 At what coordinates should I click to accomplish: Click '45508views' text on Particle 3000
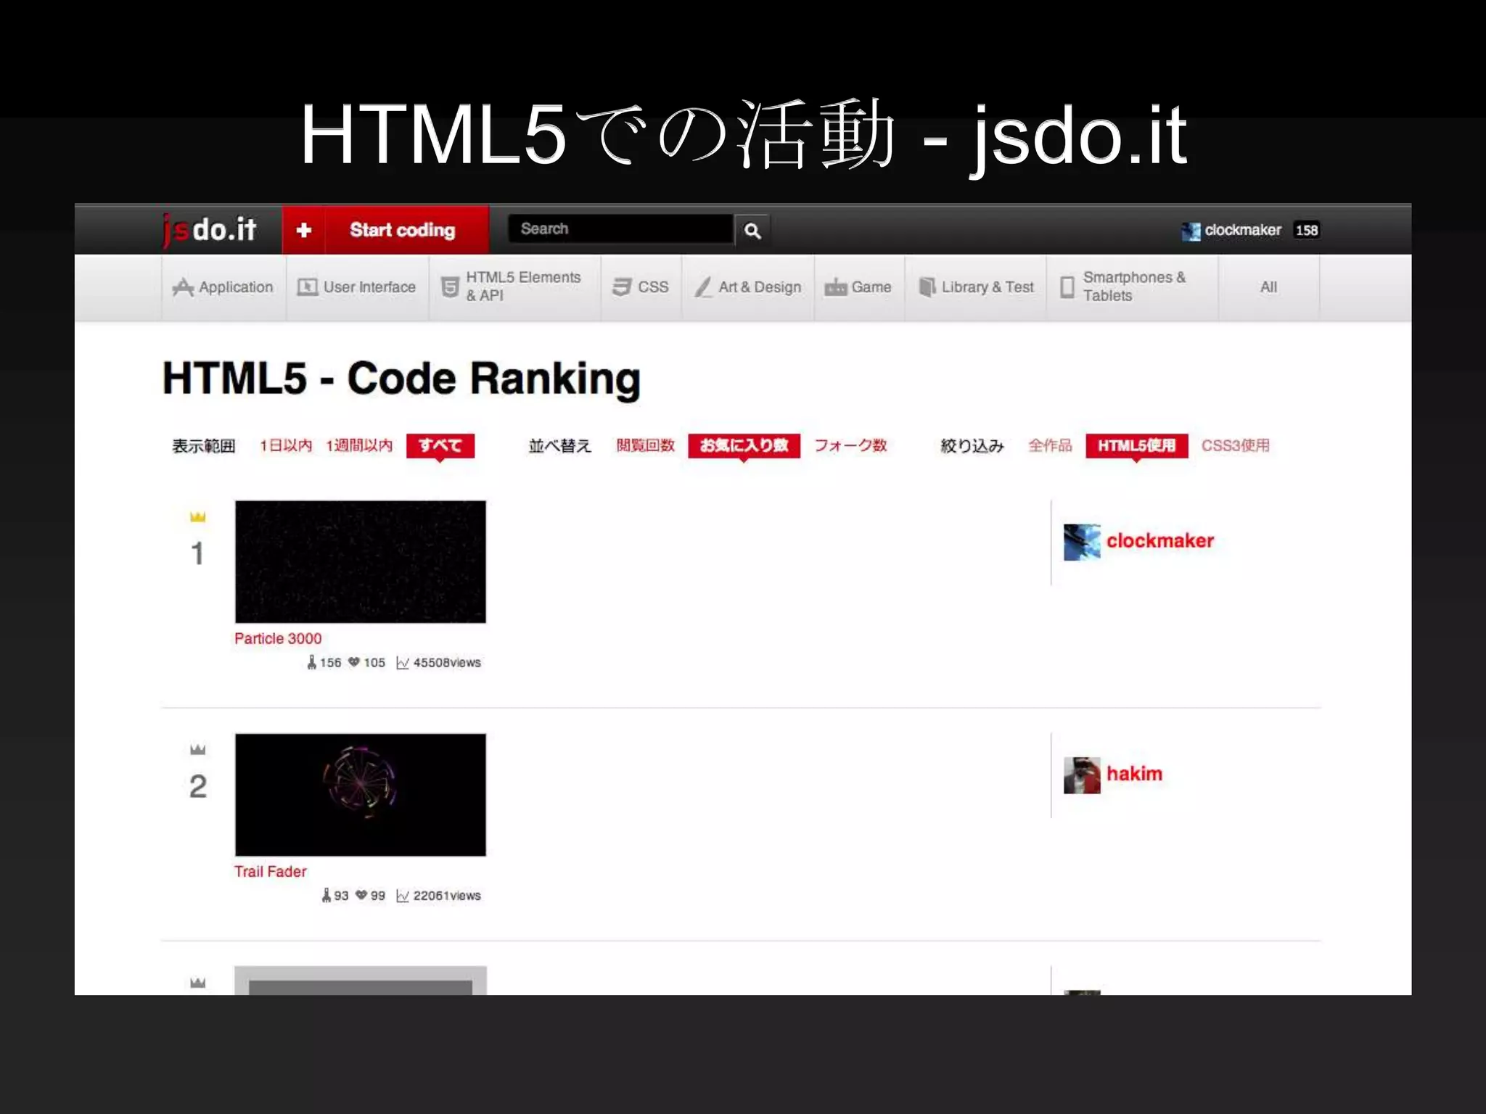[x=447, y=663]
